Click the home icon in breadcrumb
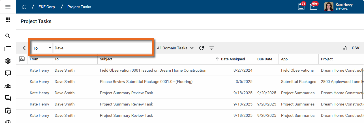The height and width of the screenshot is (123, 364). [x=24, y=7]
